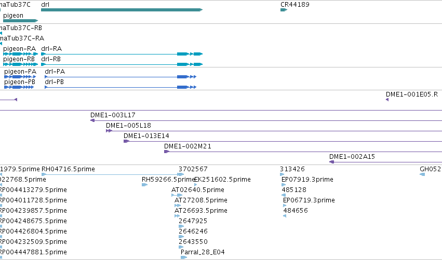Image resolution: width=442 pixels, height=260 pixels.
Task: Select the DME1-002A15 clone arrowhead
Action: coord(332,162)
